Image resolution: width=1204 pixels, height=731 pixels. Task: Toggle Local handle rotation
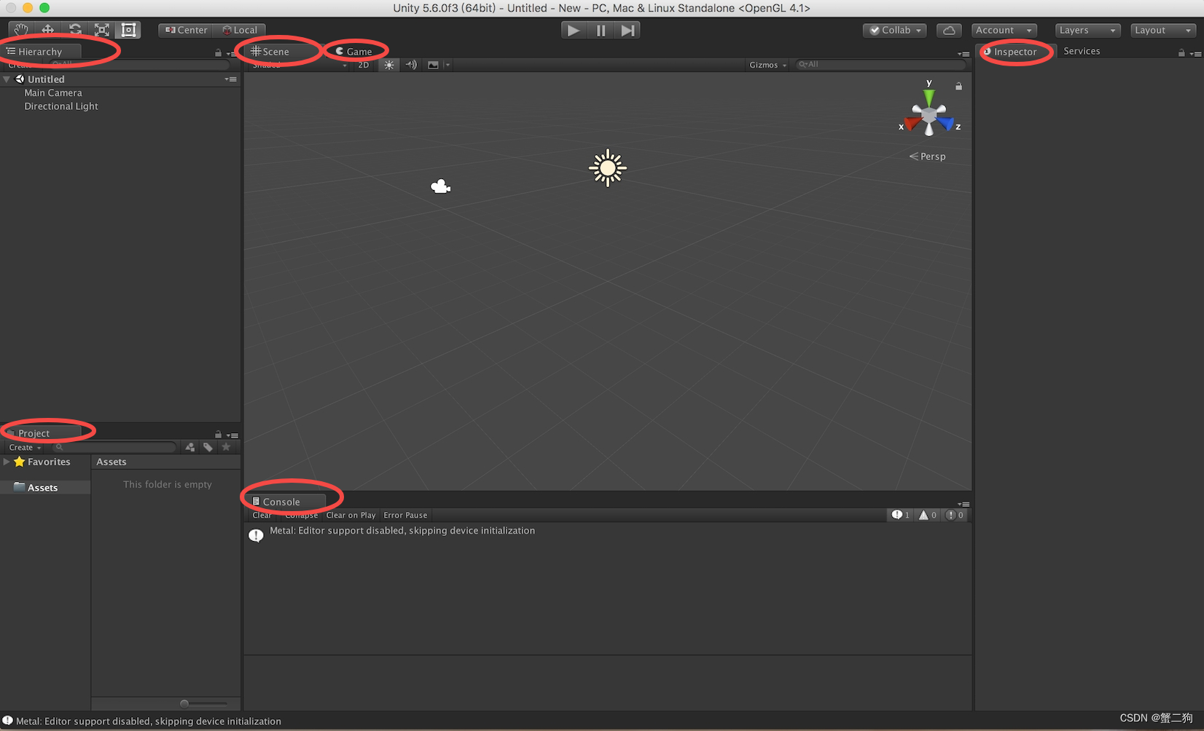(240, 30)
